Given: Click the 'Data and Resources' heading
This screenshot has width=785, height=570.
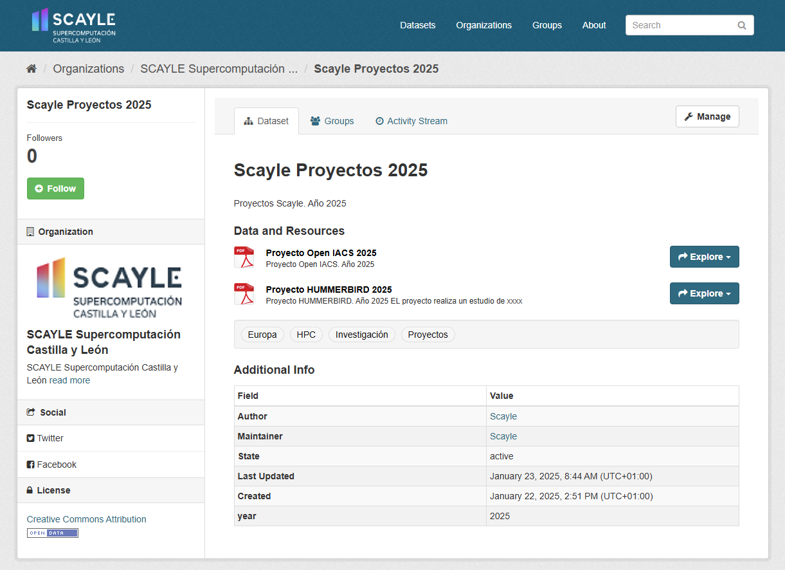Looking at the screenshot, I should point(289,231).
